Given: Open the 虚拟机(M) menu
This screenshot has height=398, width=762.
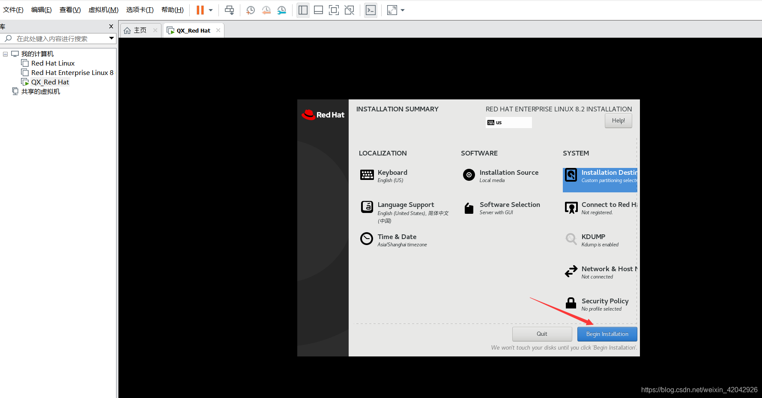Looking at the screenshot, I should click(x=104, y=10).
